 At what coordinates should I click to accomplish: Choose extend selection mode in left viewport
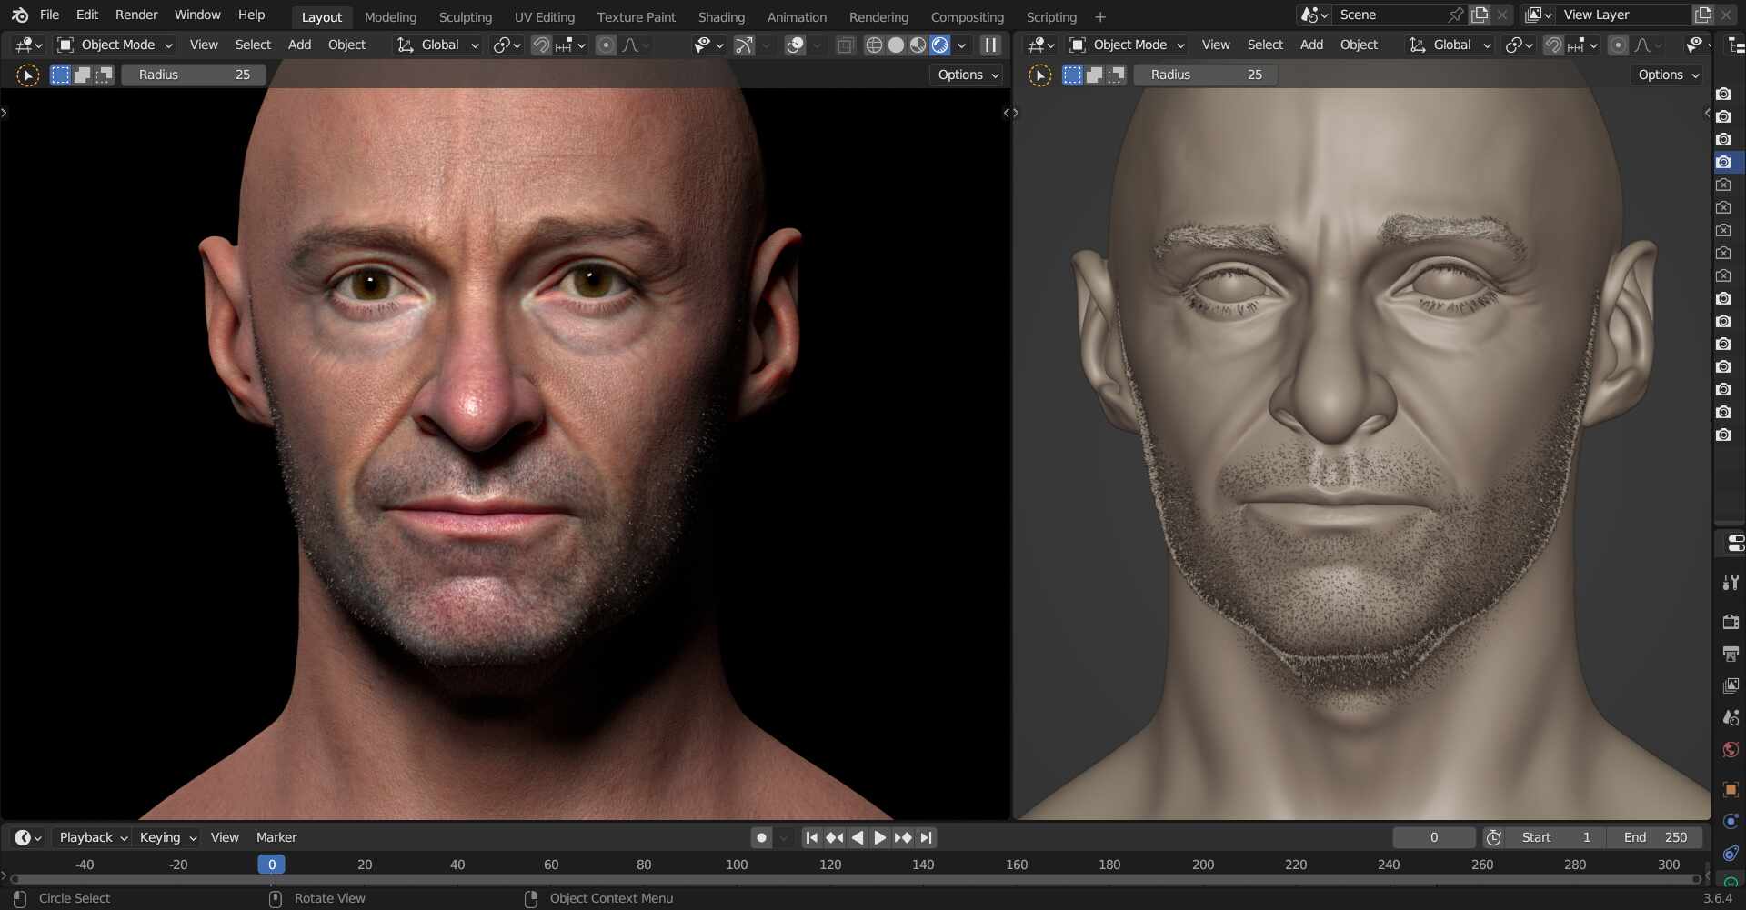coord(82,75)
